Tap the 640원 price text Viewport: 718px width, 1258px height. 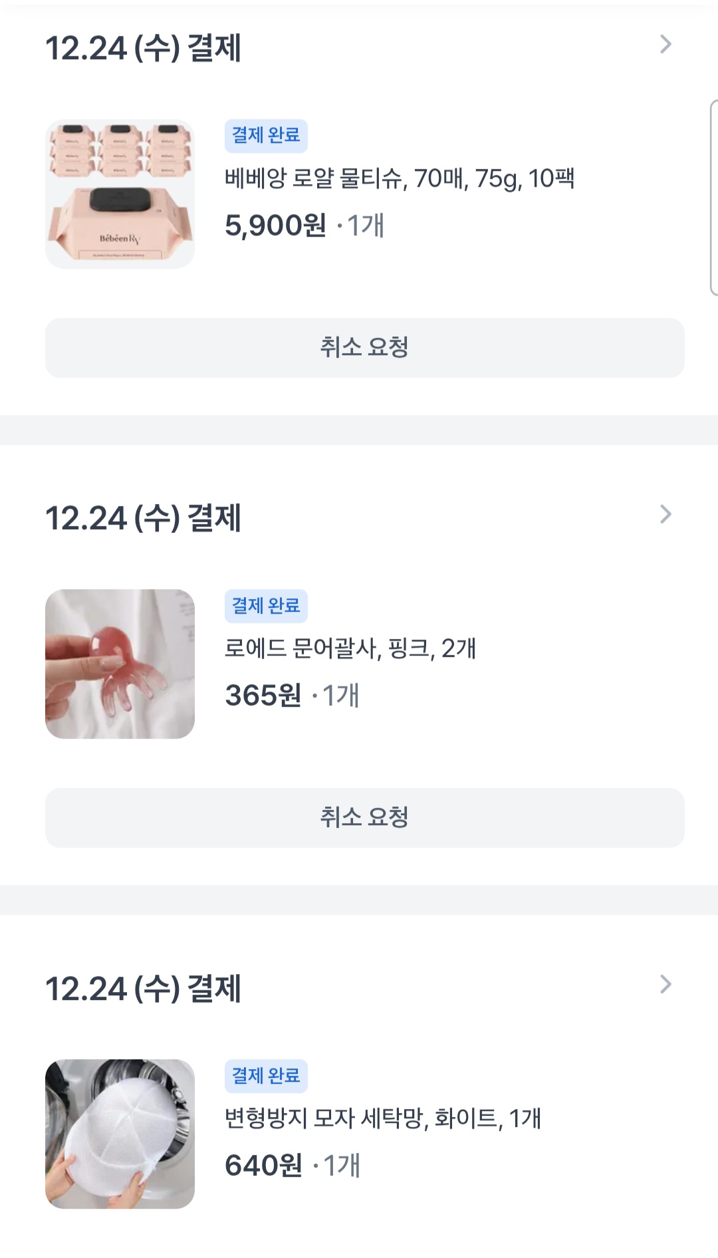point(263,1166)
